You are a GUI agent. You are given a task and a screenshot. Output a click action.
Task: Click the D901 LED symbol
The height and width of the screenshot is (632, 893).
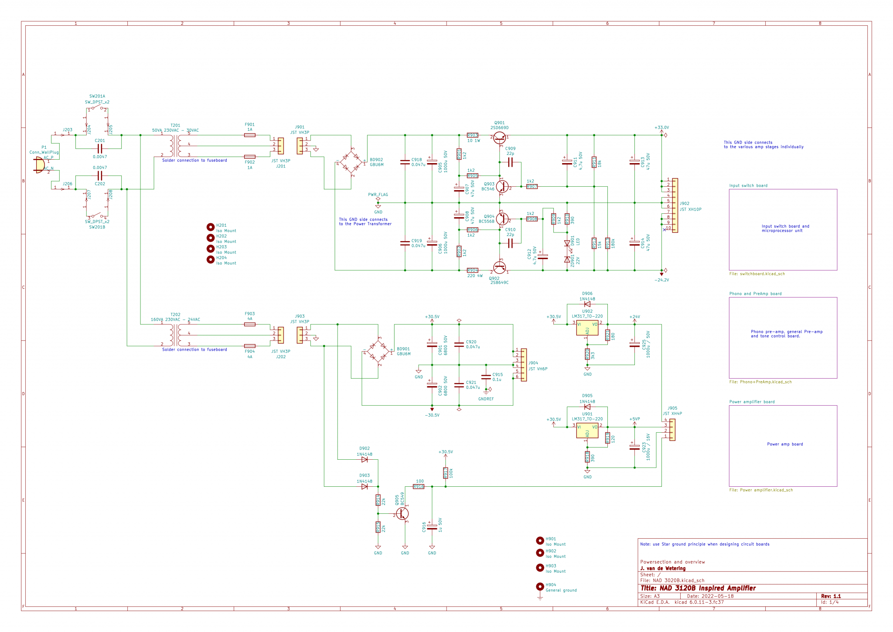(567, 243)
